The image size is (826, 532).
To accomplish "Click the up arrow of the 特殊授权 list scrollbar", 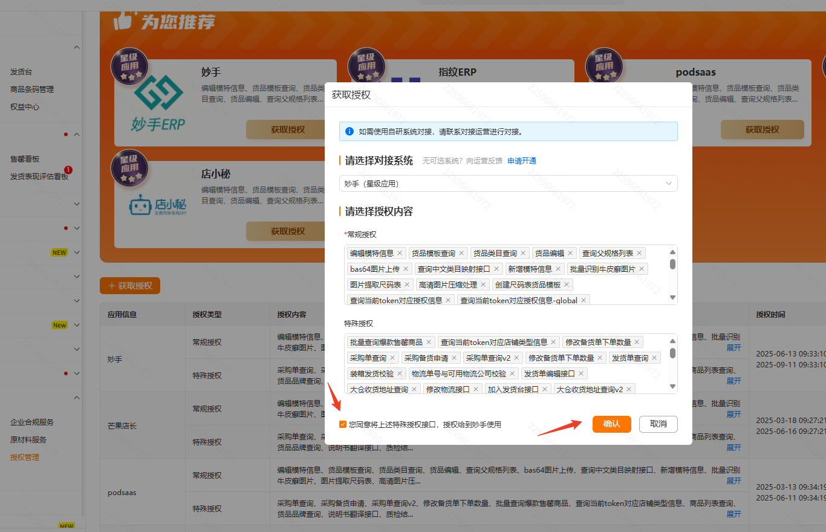I will coord(672,341).
